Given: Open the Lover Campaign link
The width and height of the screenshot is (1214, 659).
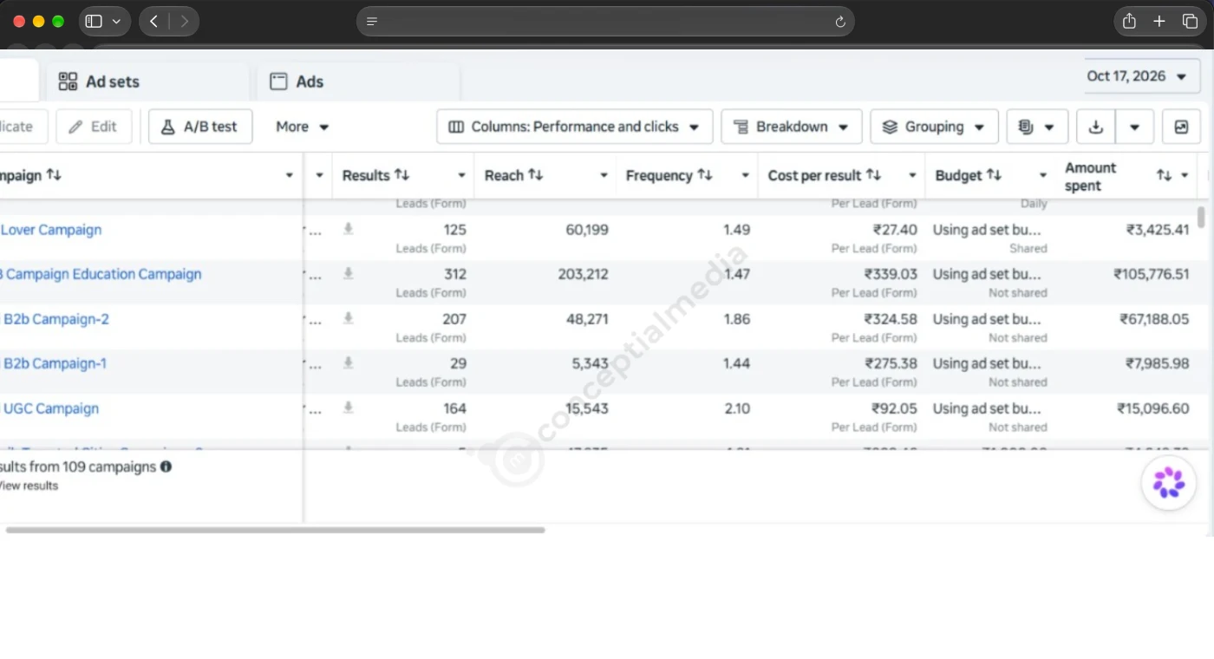Looking at the screenshot, I should [51, 230].
